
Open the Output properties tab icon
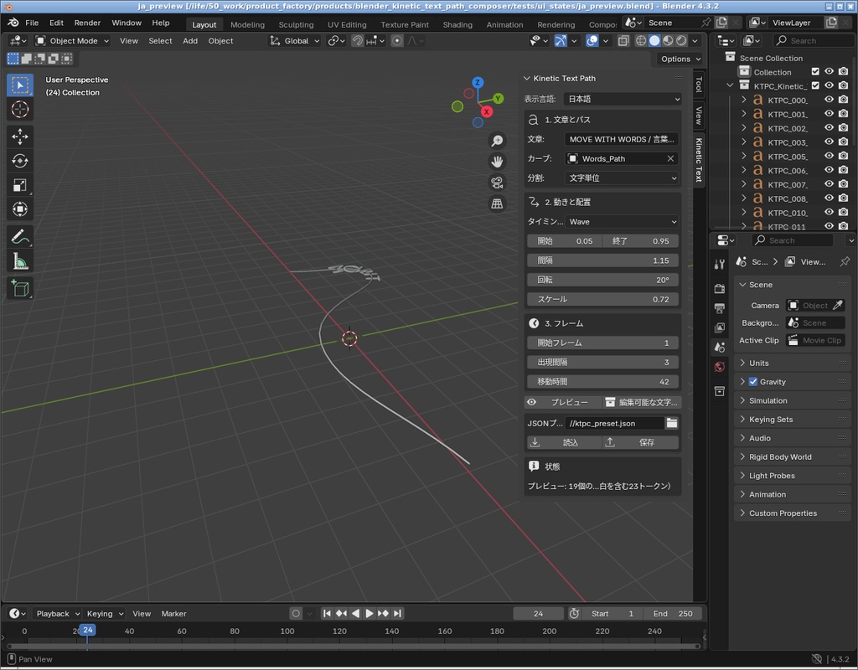point(720,308)
